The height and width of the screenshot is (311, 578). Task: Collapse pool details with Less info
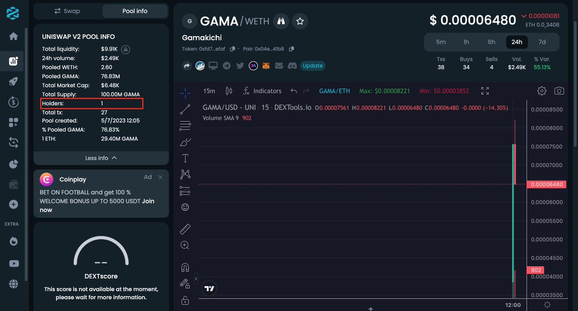click(101, 158)
